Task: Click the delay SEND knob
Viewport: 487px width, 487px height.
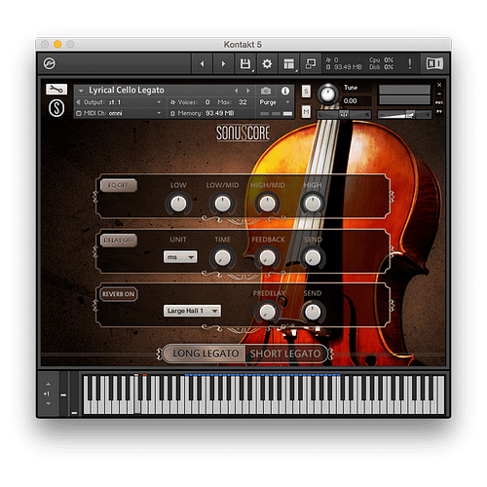Action: tap(313, 258)
